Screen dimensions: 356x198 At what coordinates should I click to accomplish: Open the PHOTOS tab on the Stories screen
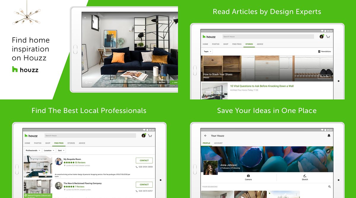[x=216, y=44]
